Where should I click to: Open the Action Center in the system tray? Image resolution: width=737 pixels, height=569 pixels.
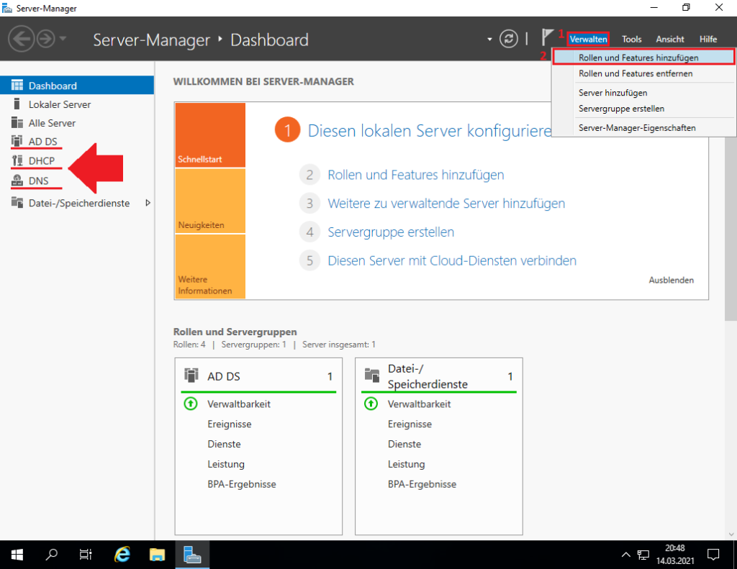713,555
